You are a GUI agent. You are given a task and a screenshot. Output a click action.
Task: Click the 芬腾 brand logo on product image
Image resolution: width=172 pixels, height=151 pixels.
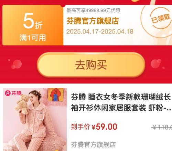pos(13,93)
